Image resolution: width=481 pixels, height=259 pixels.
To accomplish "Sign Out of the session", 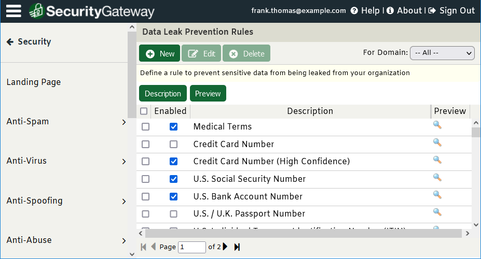I will coord(451,10).
